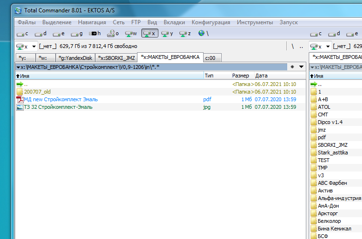Open left panel directory history arrow

tap(301, 67)
